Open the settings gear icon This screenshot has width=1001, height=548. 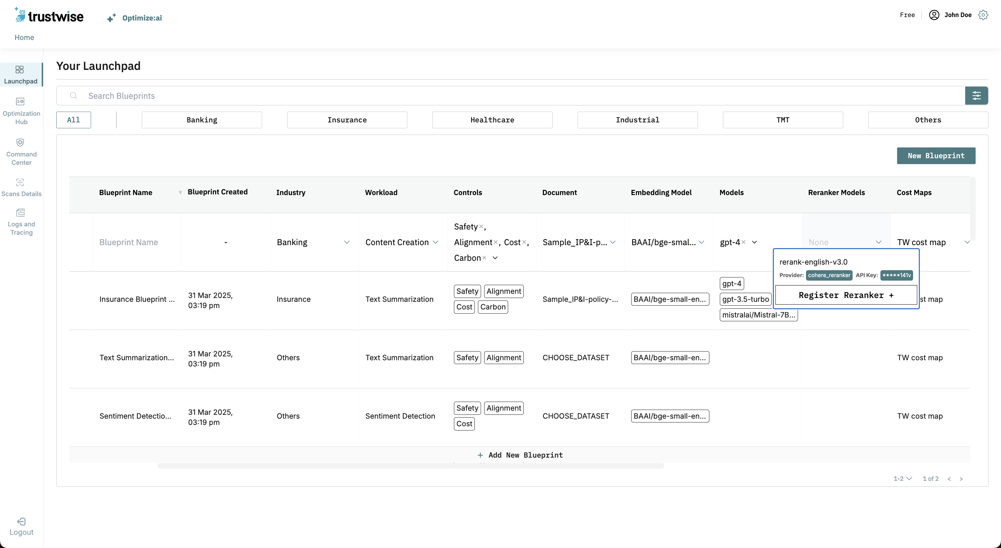pyautogui.click(x=983, y=15)
